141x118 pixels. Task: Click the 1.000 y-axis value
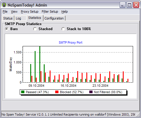[17, 62]
